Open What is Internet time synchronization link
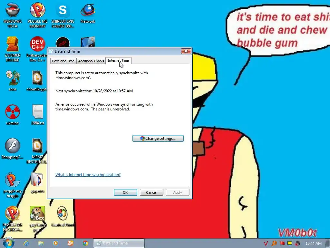330x248 pixels. (x=88, y=175)
